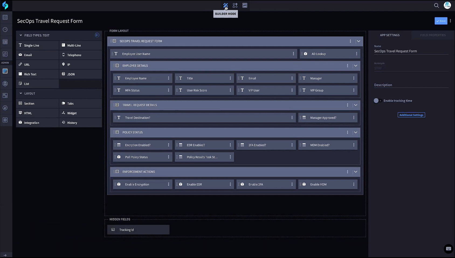Click the search magnifier icon top right
The image size is (455, 258).
[x=436, y=5]
